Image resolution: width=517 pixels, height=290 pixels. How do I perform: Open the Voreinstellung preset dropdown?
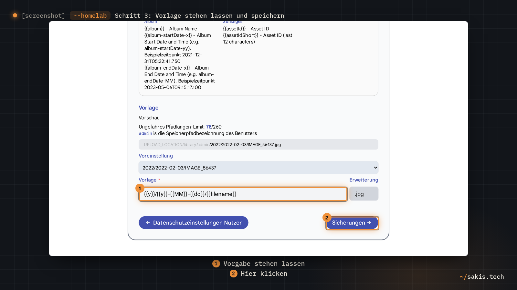click(x=258, y=168)
